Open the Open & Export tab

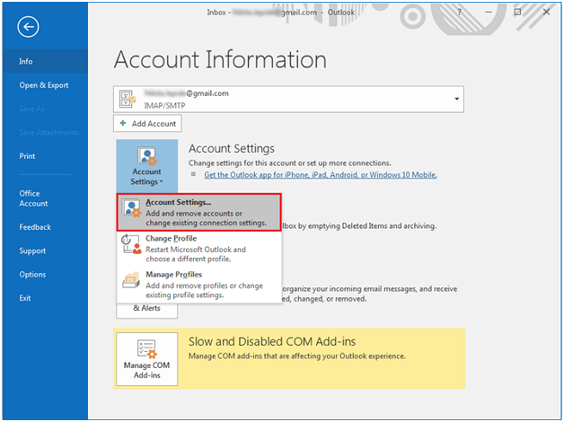click(45, 85)
